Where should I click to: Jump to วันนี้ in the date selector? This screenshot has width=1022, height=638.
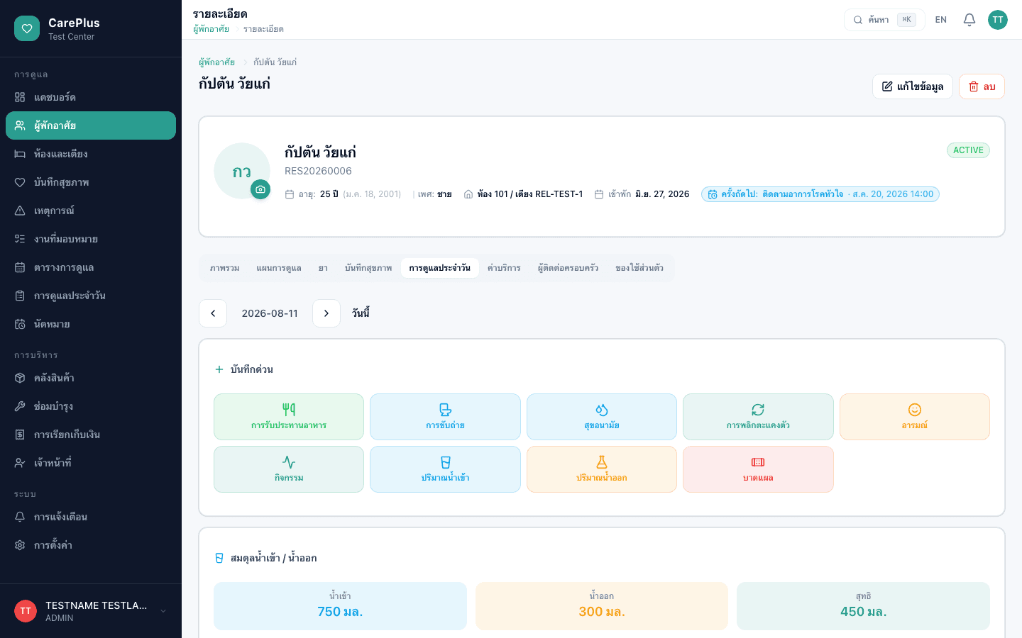361,313
